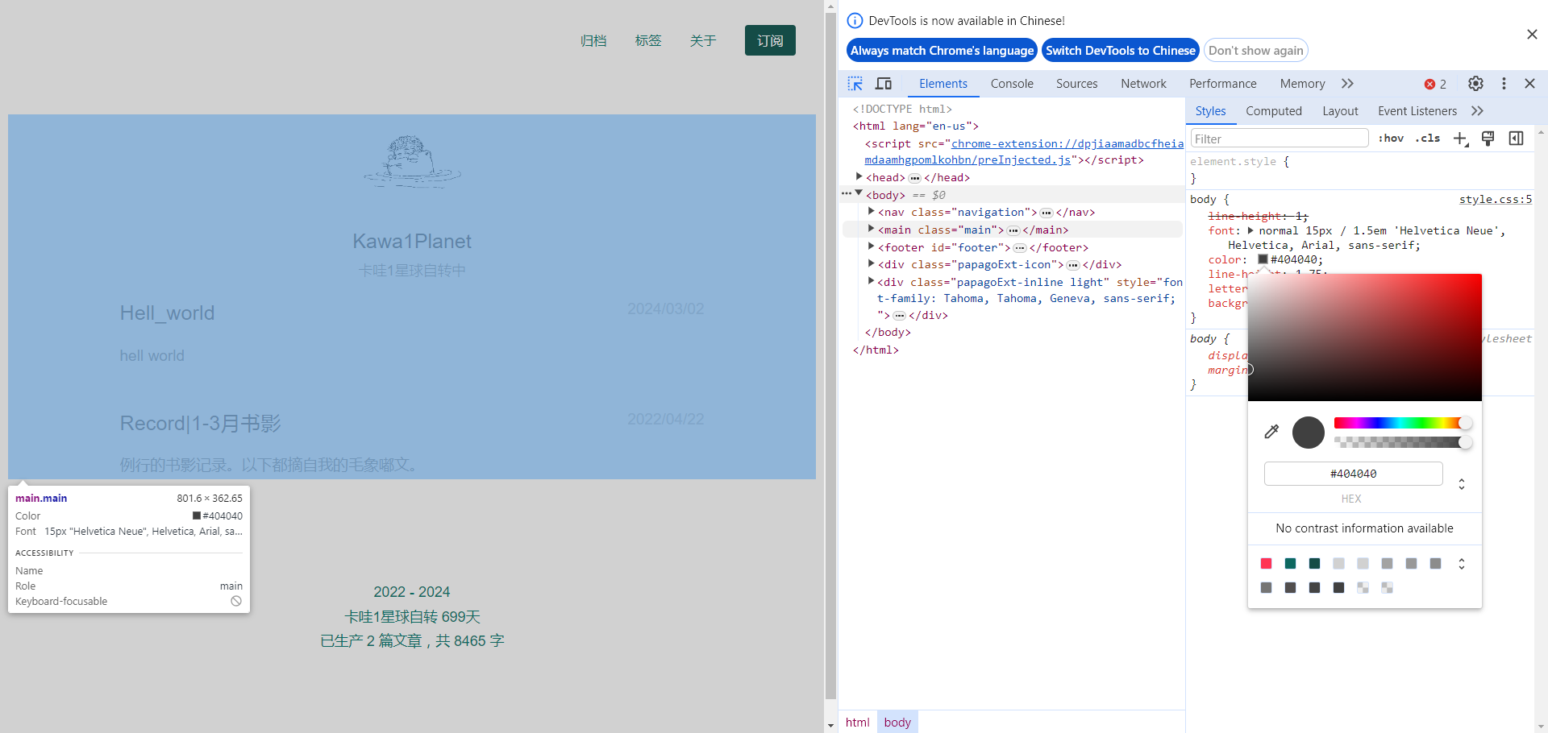Expand the ellipsis badge in main element
This screenshot has width=1548, height=733.
coord(1013,230)
